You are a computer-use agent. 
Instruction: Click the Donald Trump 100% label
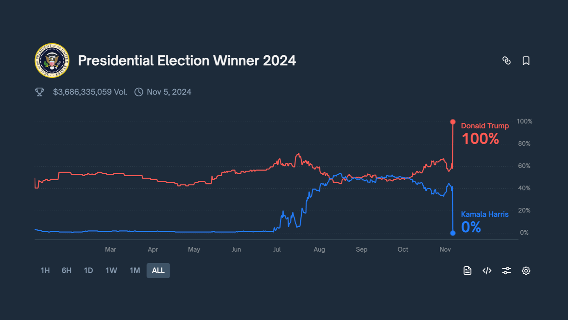(x=485, y=134)
